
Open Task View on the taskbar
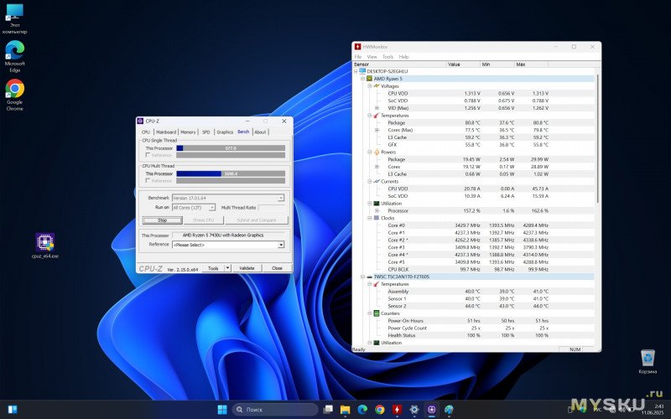(x=328, y=410)
